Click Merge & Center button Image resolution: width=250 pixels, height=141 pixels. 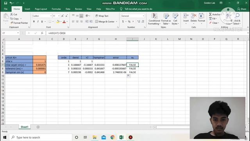(x=105, y=22)
